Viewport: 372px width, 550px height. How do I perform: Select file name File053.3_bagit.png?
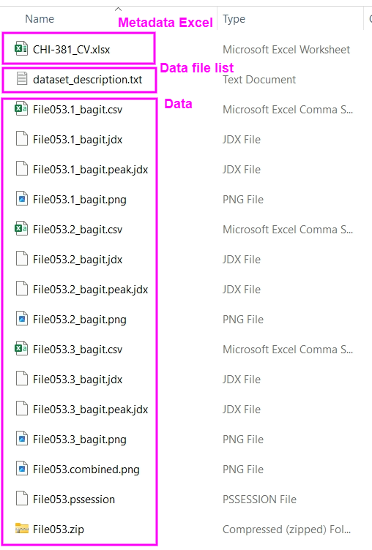click(80, 440)
